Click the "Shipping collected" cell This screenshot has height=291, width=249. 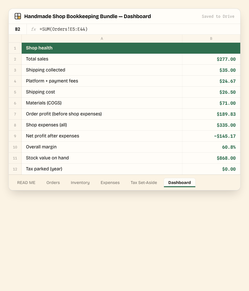pyautogui.click(x=102, y=70)
